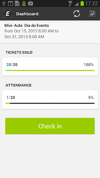Select the Tickets Sold 20/20 card
This screenshot has width=100, height=178.
pos(50,66)
